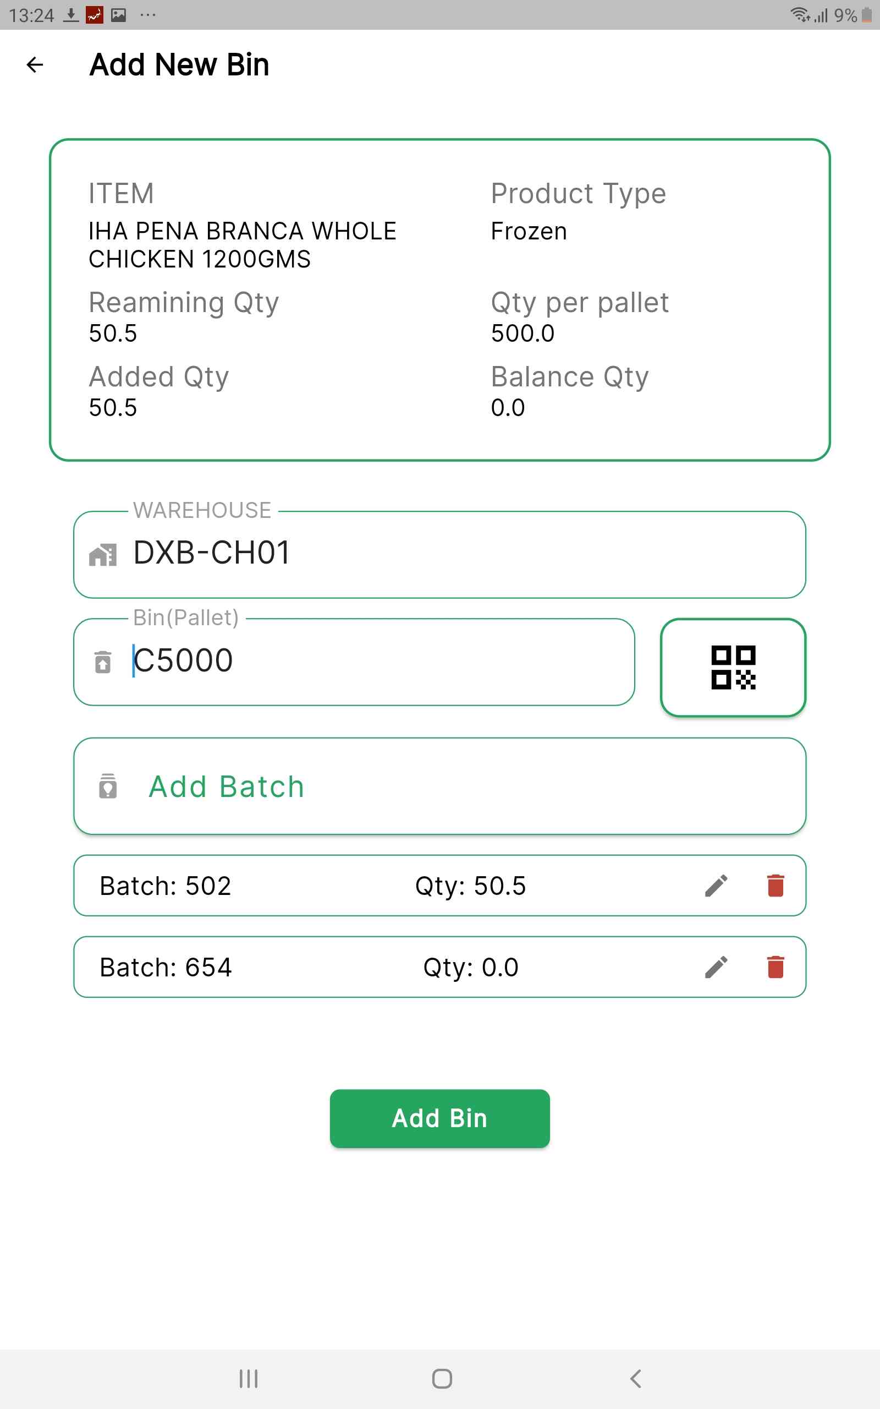Delete batch 502 using trash icon
880x1409 pixels.
[776, 886]
